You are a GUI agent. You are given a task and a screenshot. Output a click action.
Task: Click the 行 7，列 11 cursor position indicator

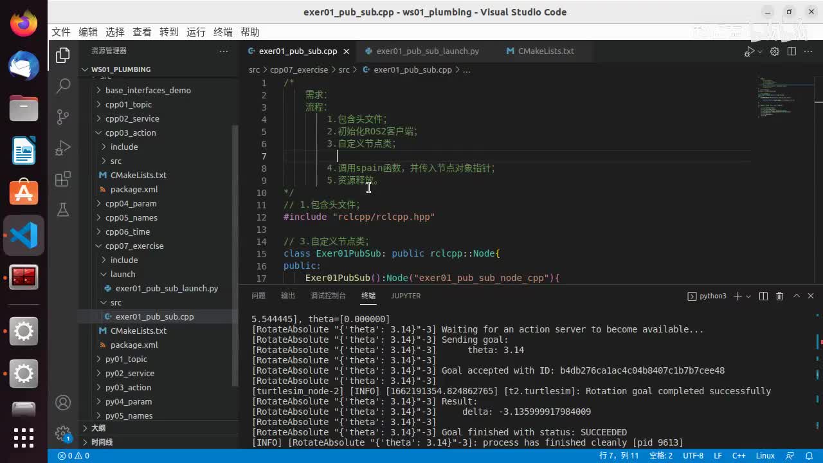pos(619,456)
